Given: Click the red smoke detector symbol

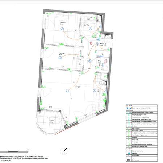Looking at the screenshot, I should point(91,43).
